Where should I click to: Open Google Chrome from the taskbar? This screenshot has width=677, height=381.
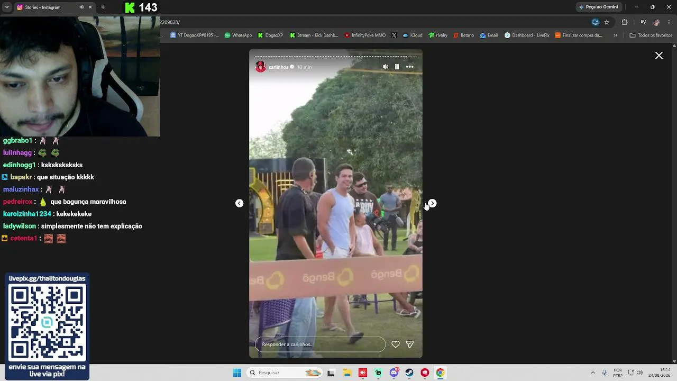pyautogui.click(x=440, y=373)
